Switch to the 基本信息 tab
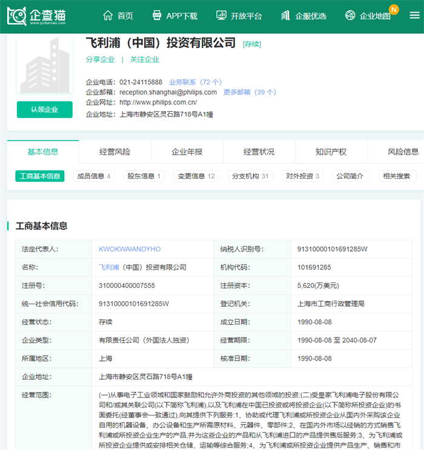The height and width of the screenshot is (450, 424). click(x=43, y=152)
